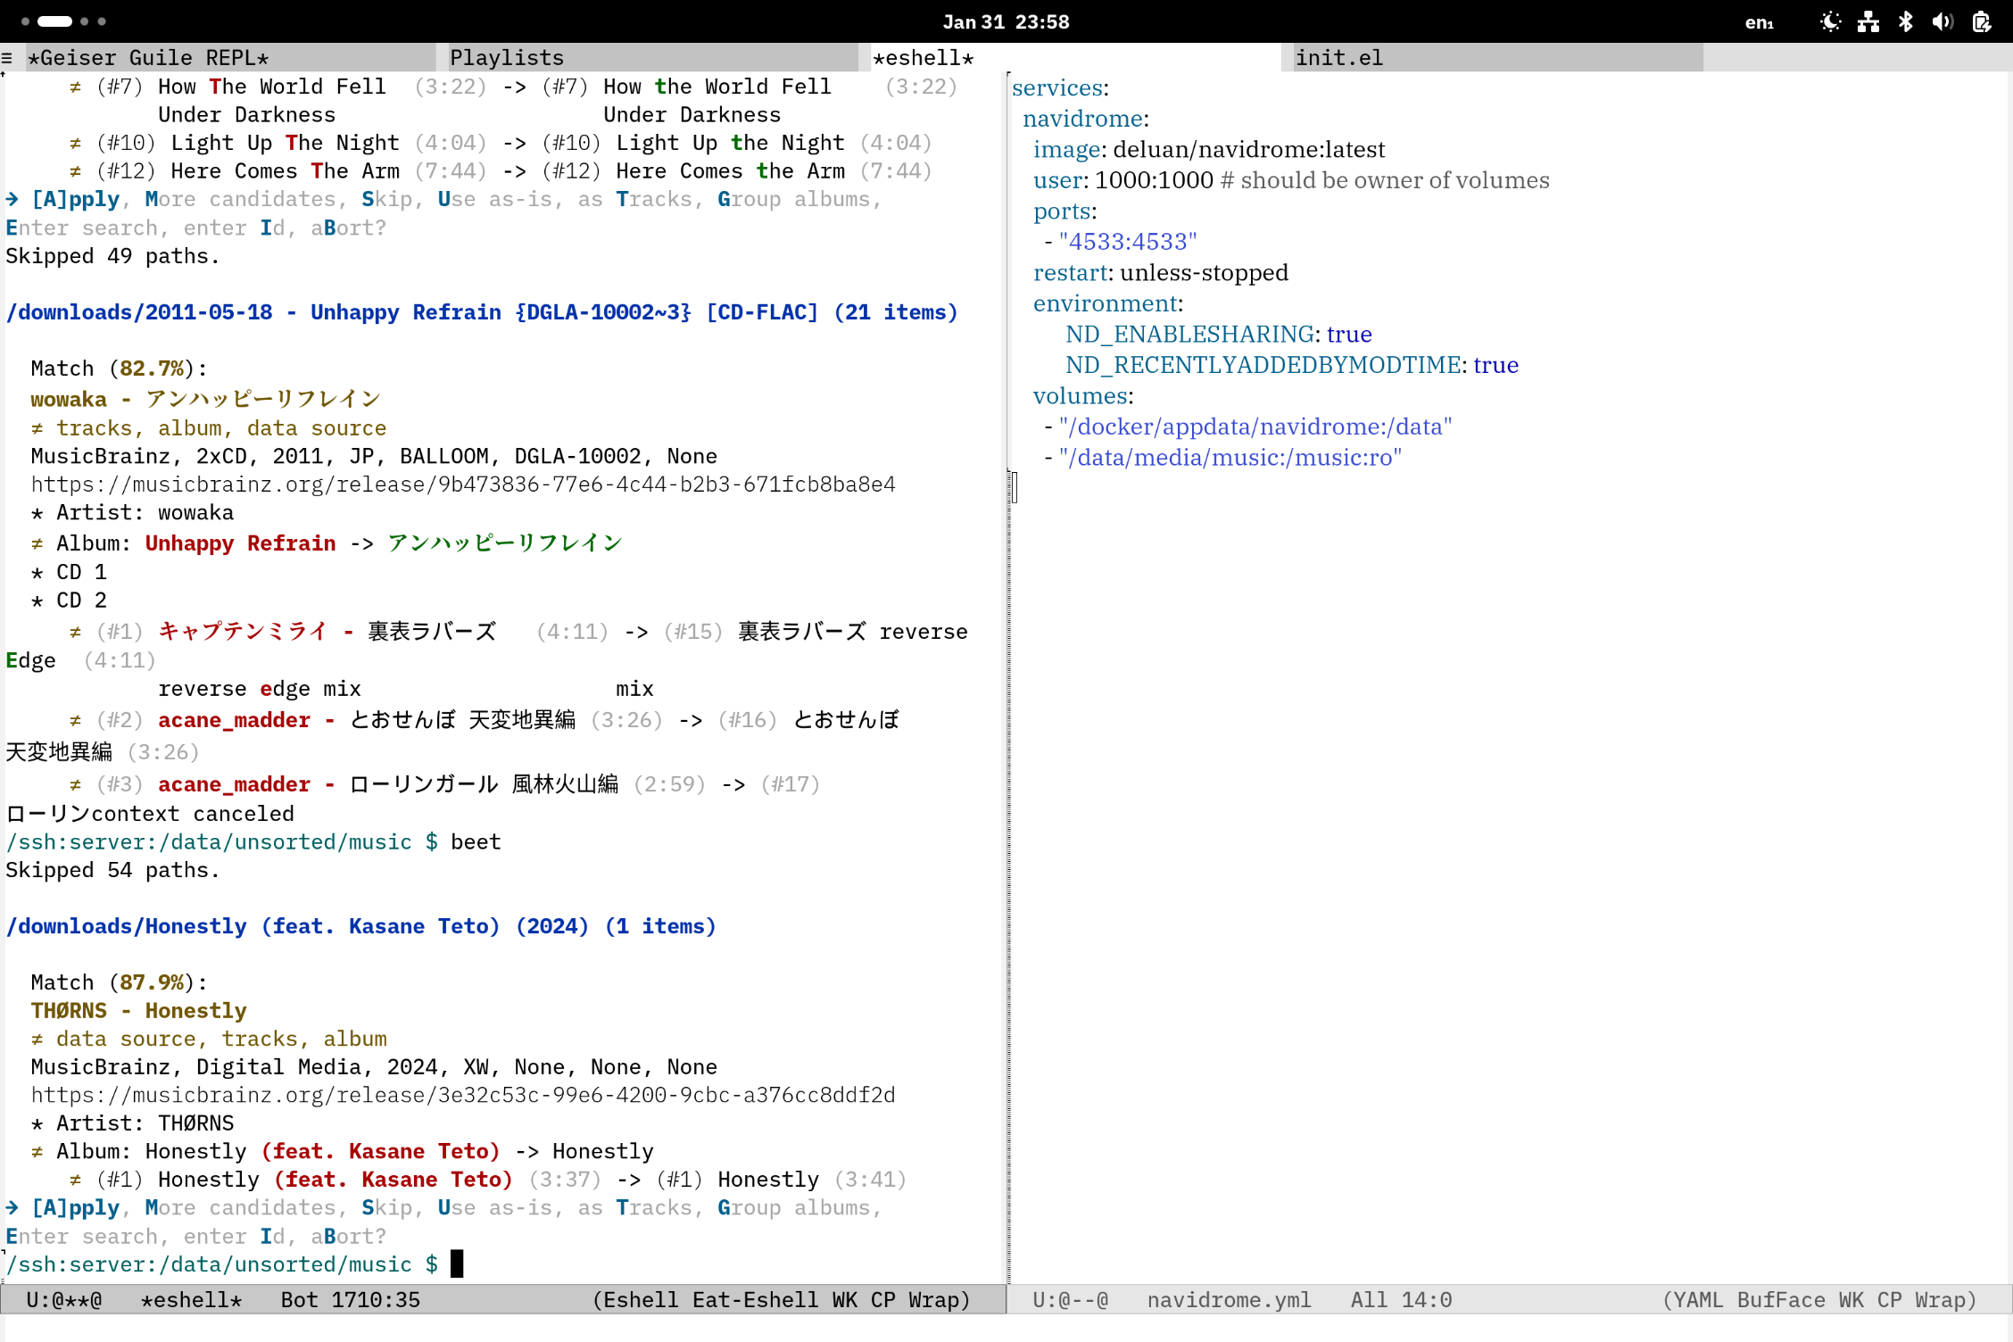The image size is (2013, 1342).
Task: Open the Unhappy Refrain MusicBrainz release link
Action: coord(462,485)
